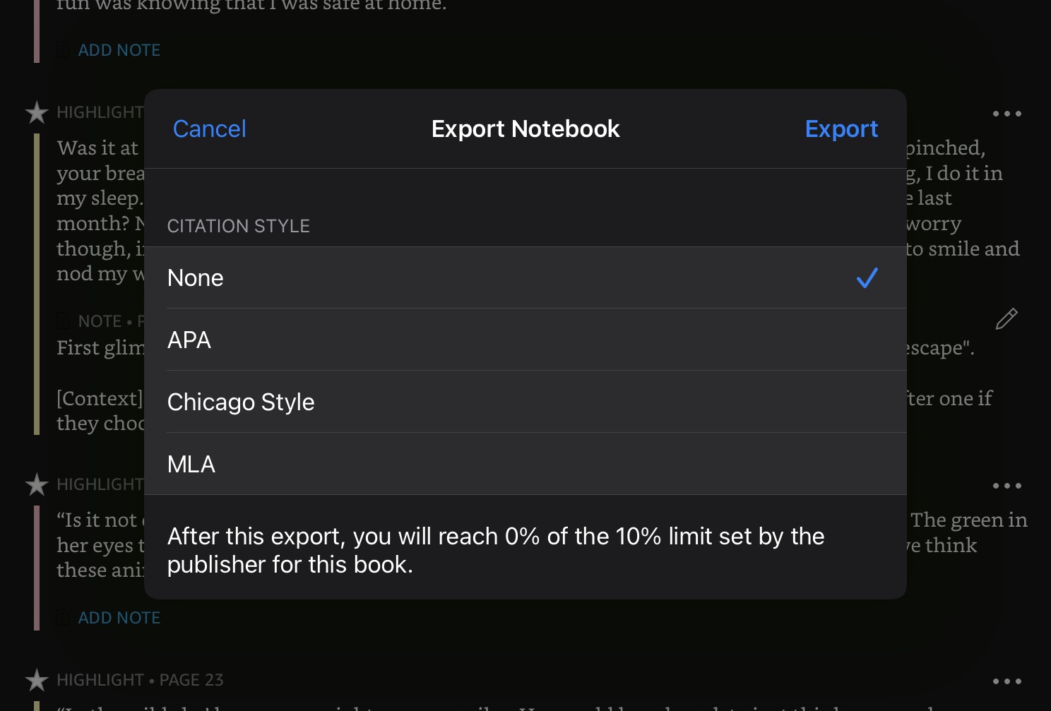Click the blue checkmark beside None
Screen dimensions: 1051x711
coord(867,278)
